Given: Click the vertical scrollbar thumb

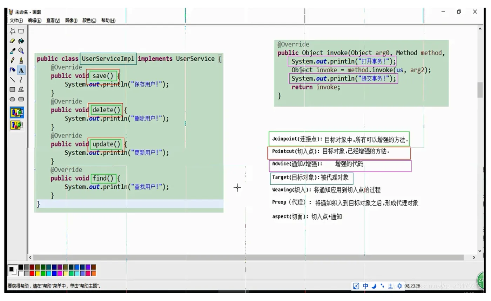Looking at the screenshot, I should tap(480, 90).
